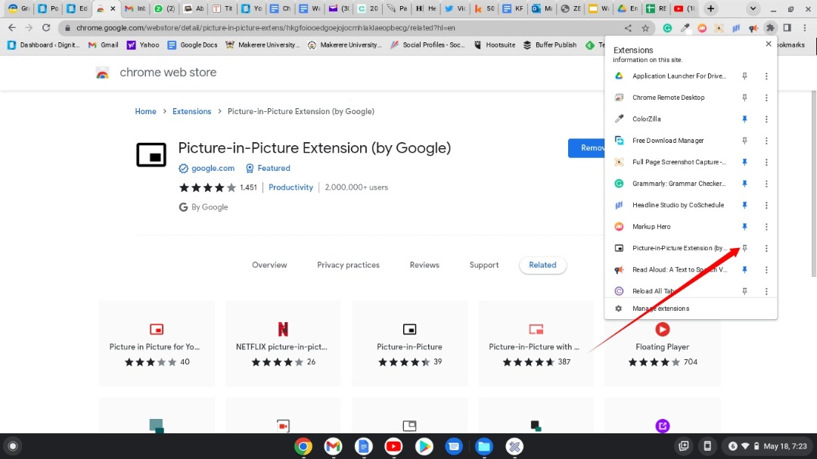Click Headline Studio toolbar icon

[736, 28]
